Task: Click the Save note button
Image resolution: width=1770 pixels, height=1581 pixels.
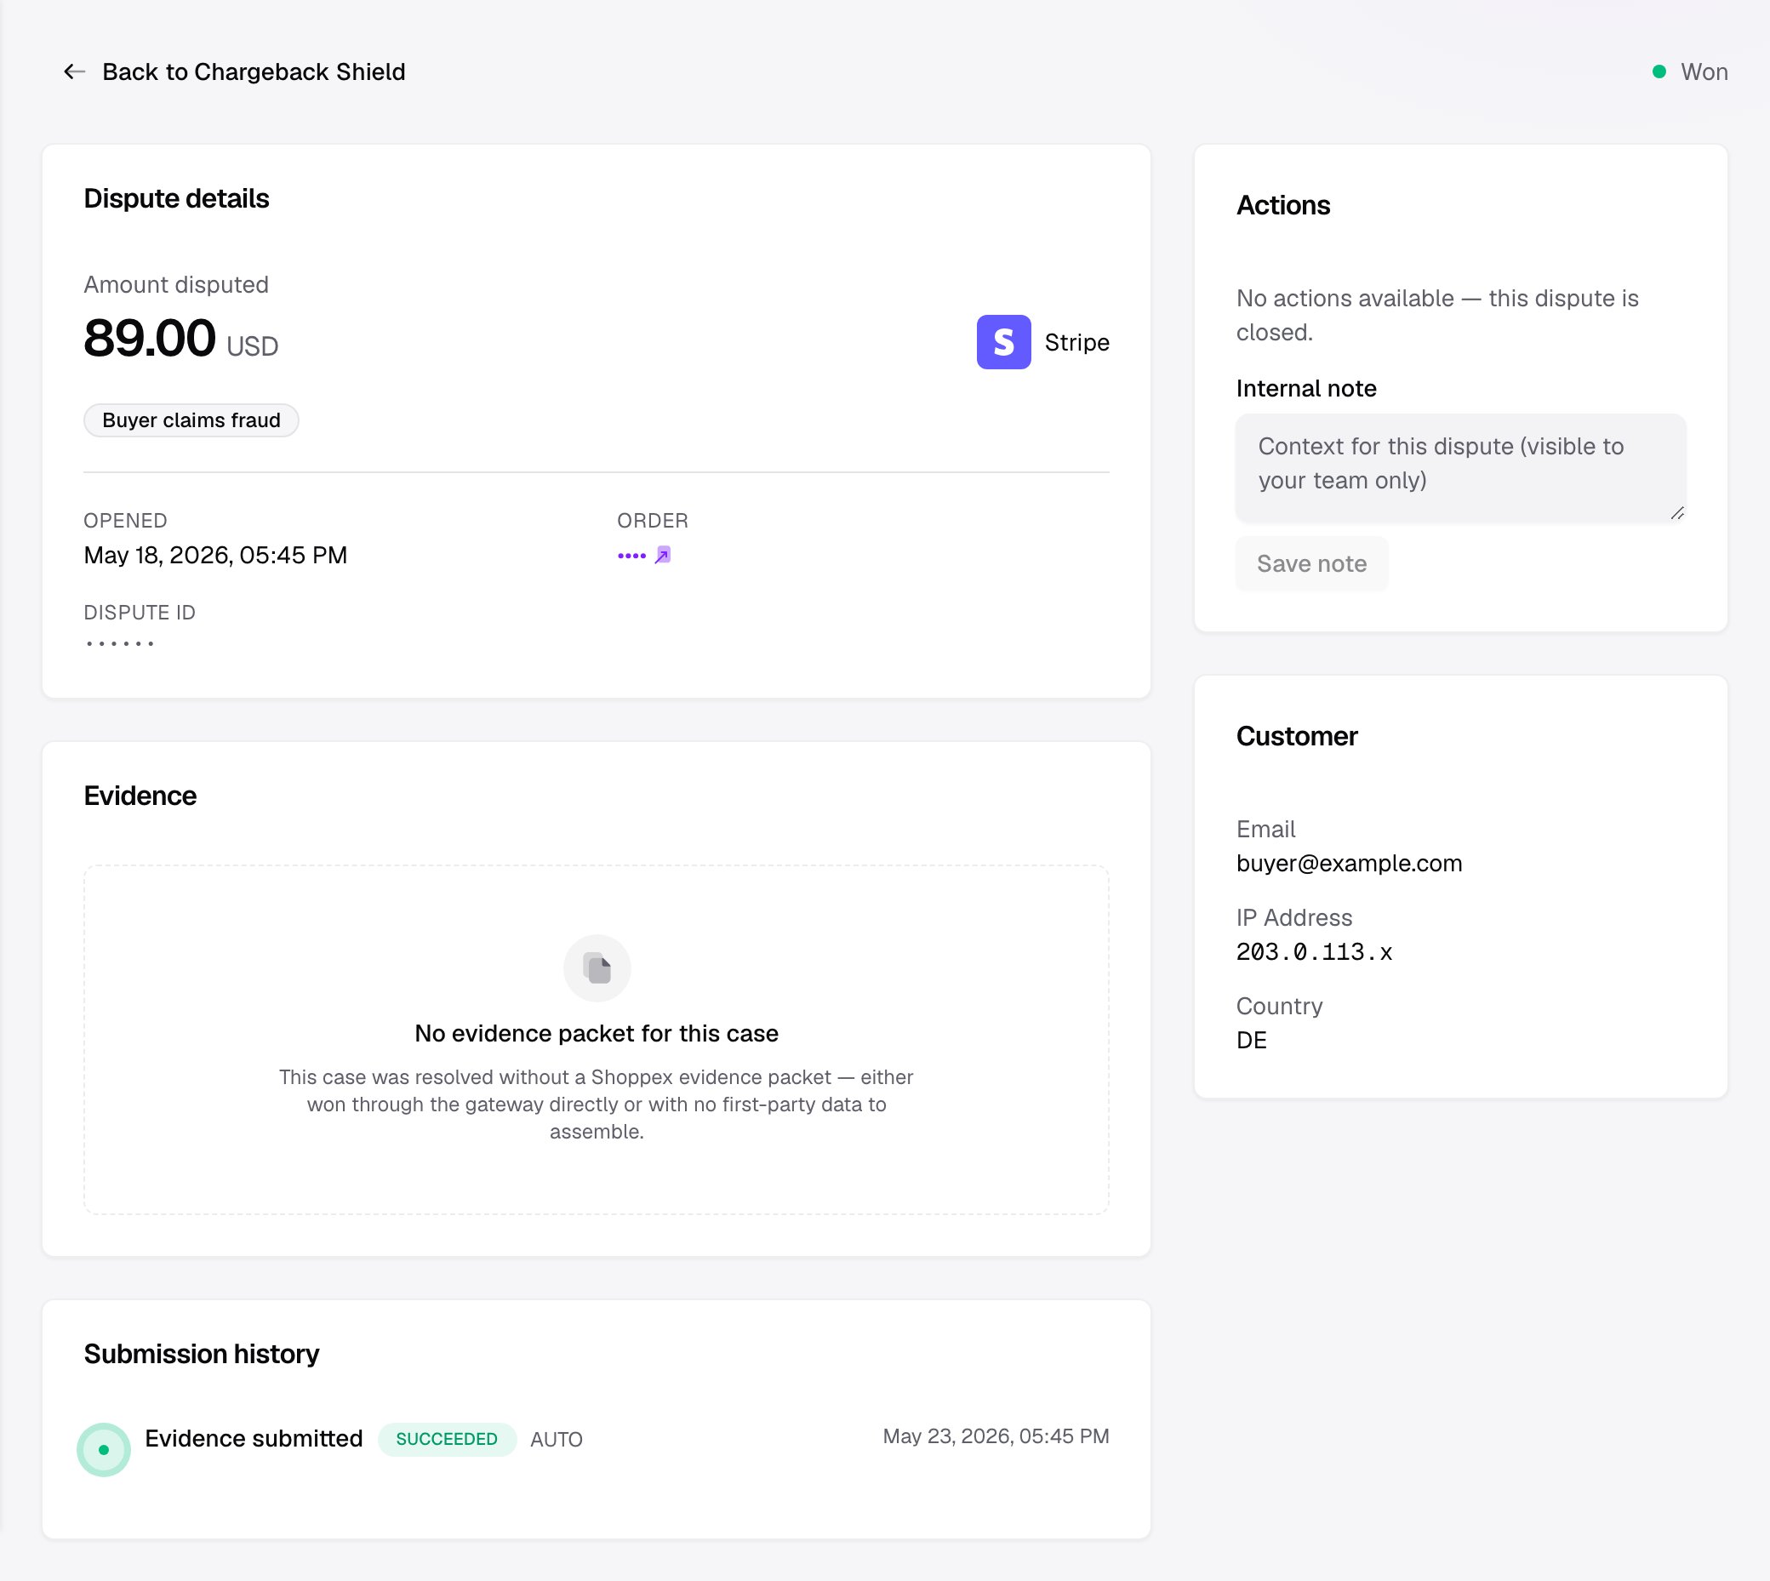Action: pyautogui.click(x=1311, y=564)
